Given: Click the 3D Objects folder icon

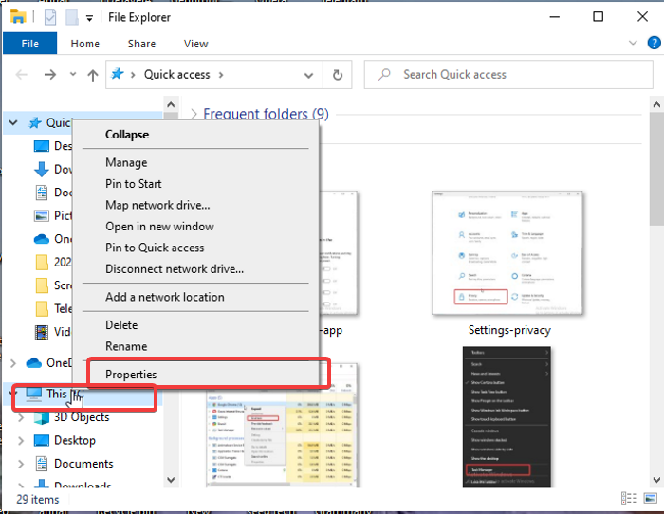Looking at the screenshot, I should (42, 417).
